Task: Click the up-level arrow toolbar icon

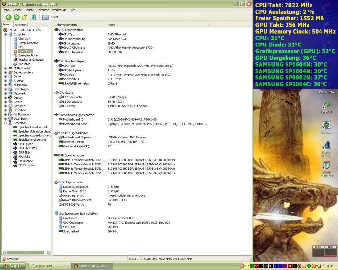Action: pos(25,17)
